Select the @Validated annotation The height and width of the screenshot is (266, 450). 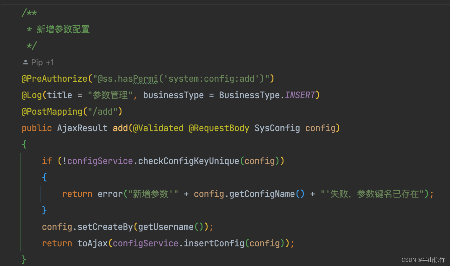158,128
